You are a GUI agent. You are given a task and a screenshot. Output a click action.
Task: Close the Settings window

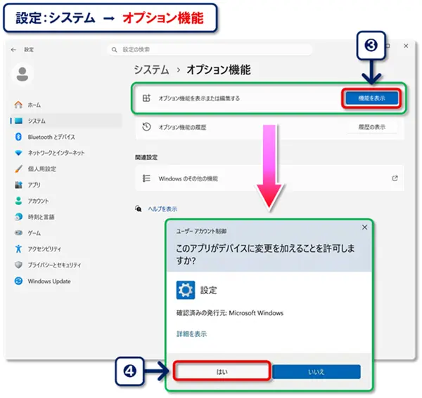click(x=406, y=46)
